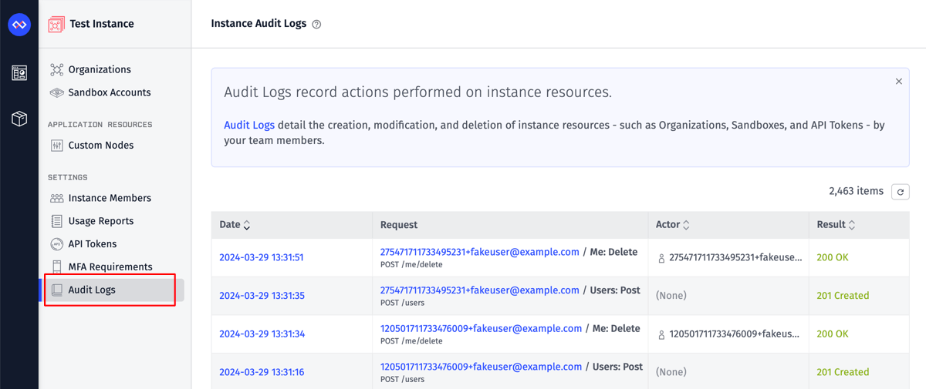The image size is (926, 389).
Task: Sort the table by Actor
Action: click(686, 225)
